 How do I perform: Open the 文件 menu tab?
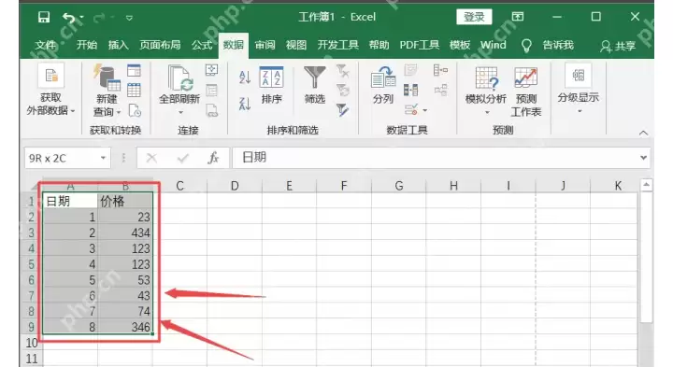click(45, 45)
